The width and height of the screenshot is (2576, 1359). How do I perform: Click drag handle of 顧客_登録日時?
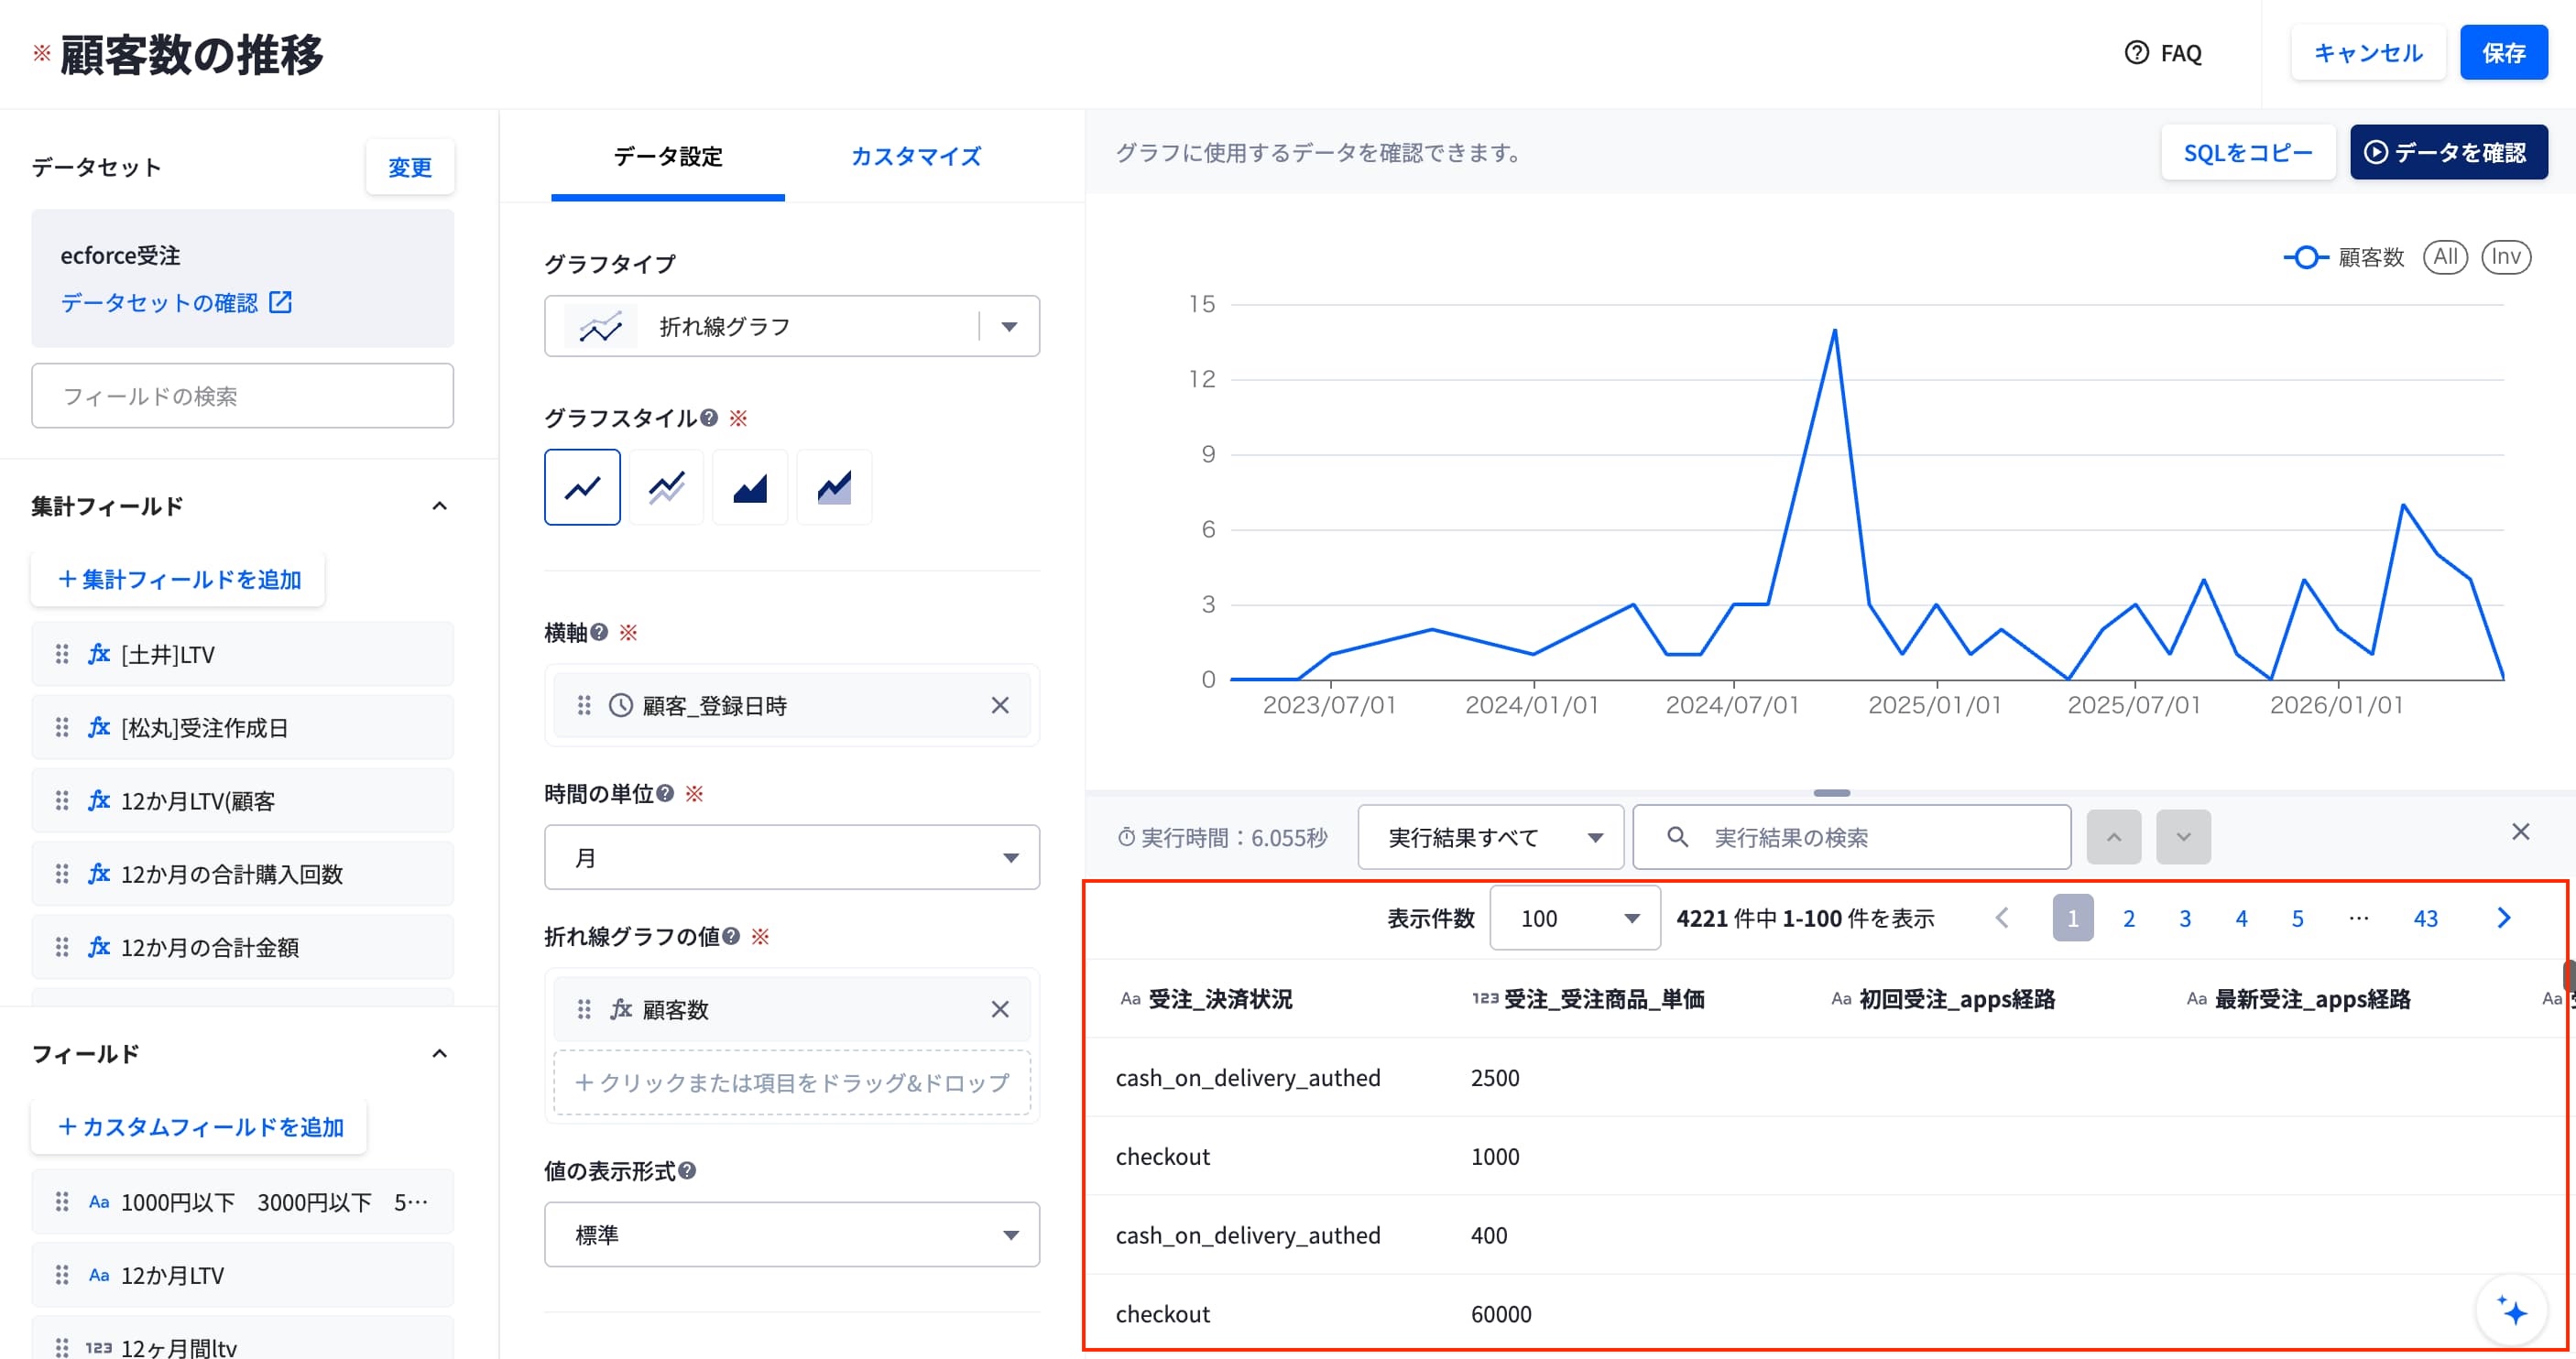584,705
